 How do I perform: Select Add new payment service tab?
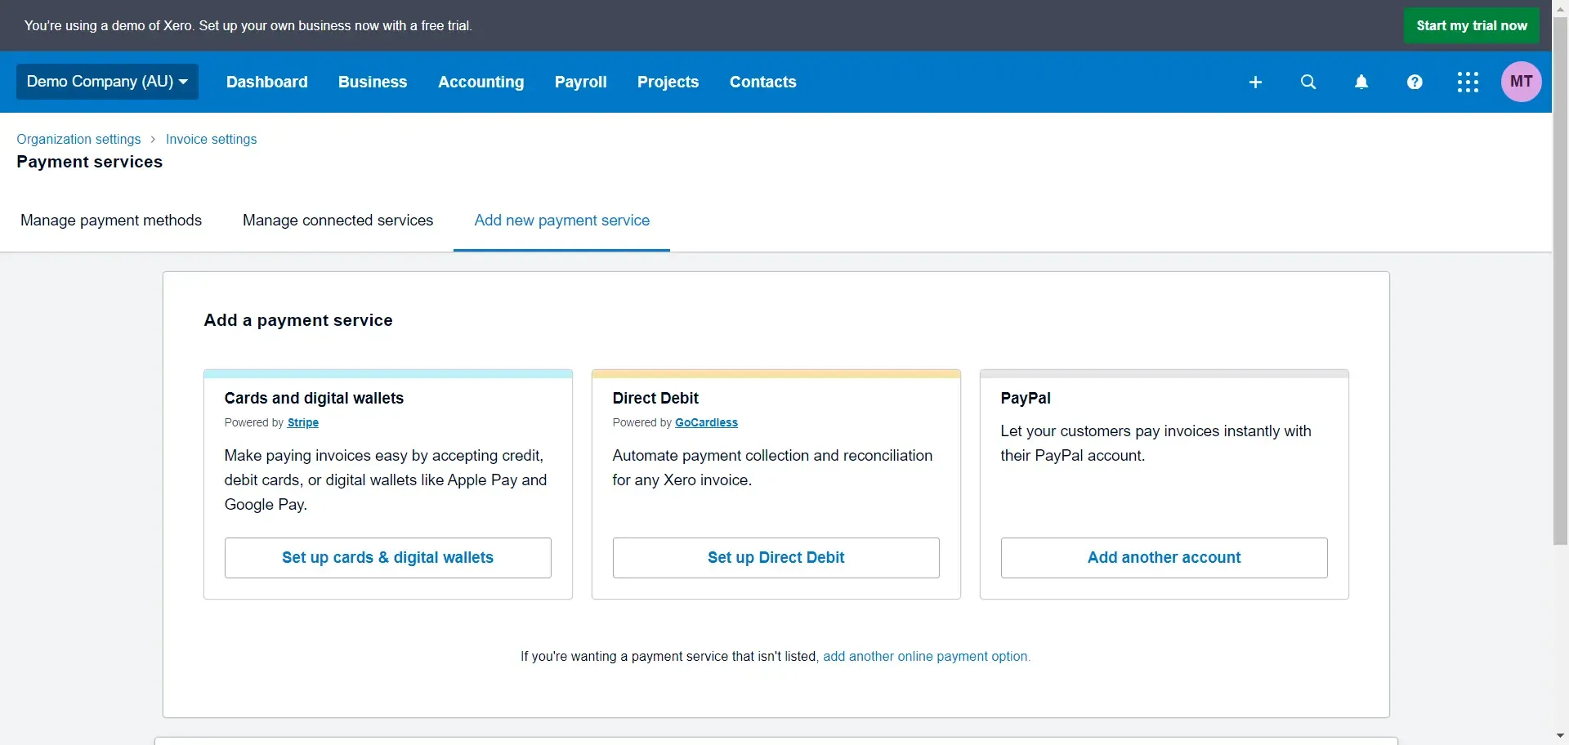point(562,221)
